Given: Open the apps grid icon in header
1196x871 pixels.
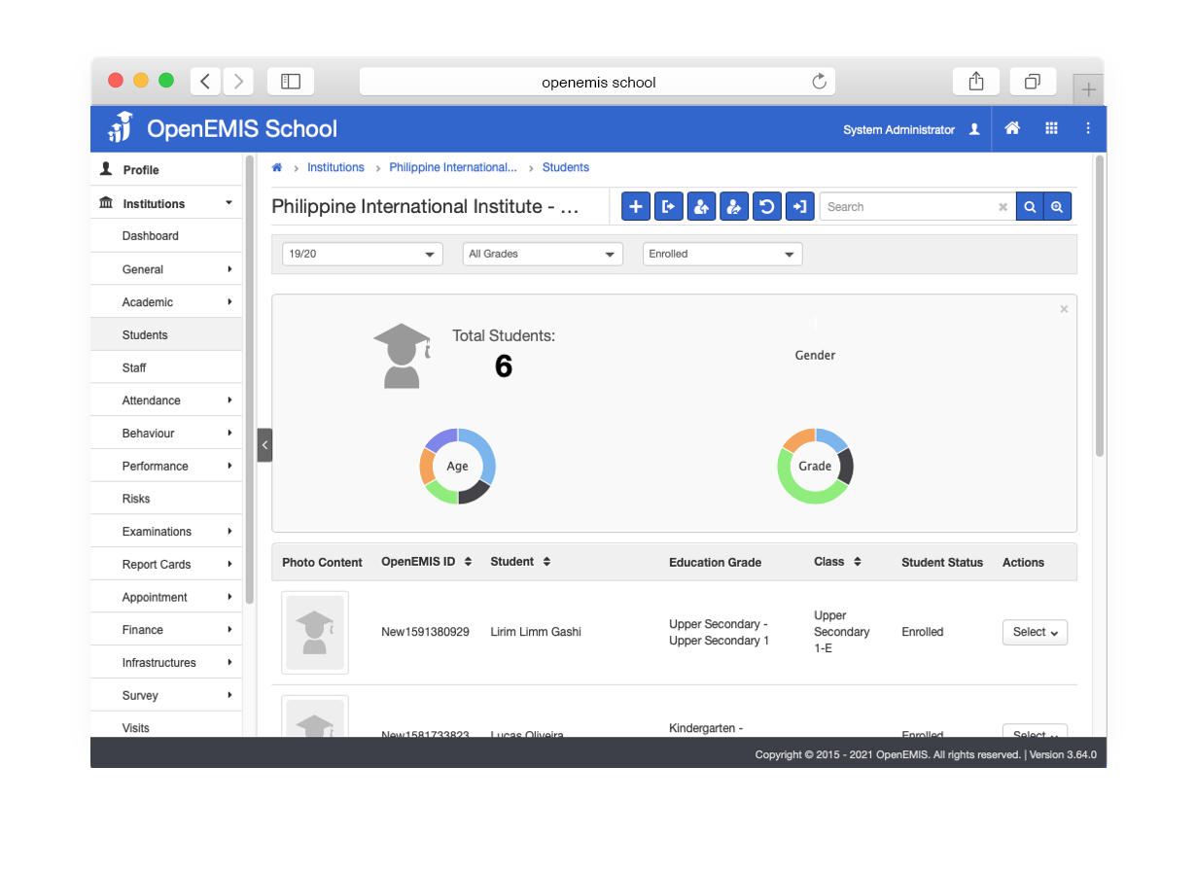Looking at the screenshot, I should pyautogui.click(x=1051, y=128).
